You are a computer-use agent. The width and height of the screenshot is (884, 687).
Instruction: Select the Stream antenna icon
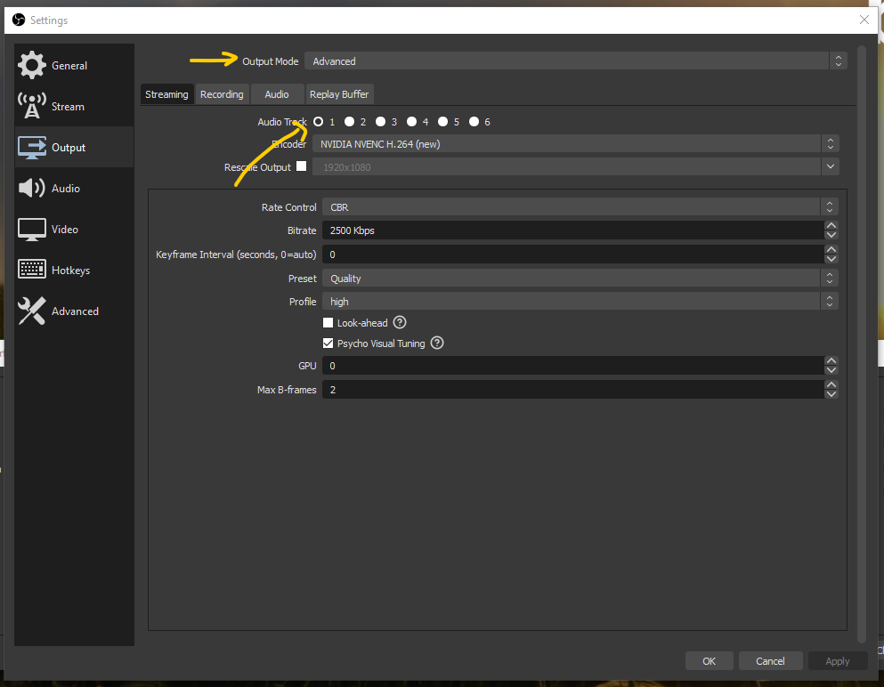point(31,106)
